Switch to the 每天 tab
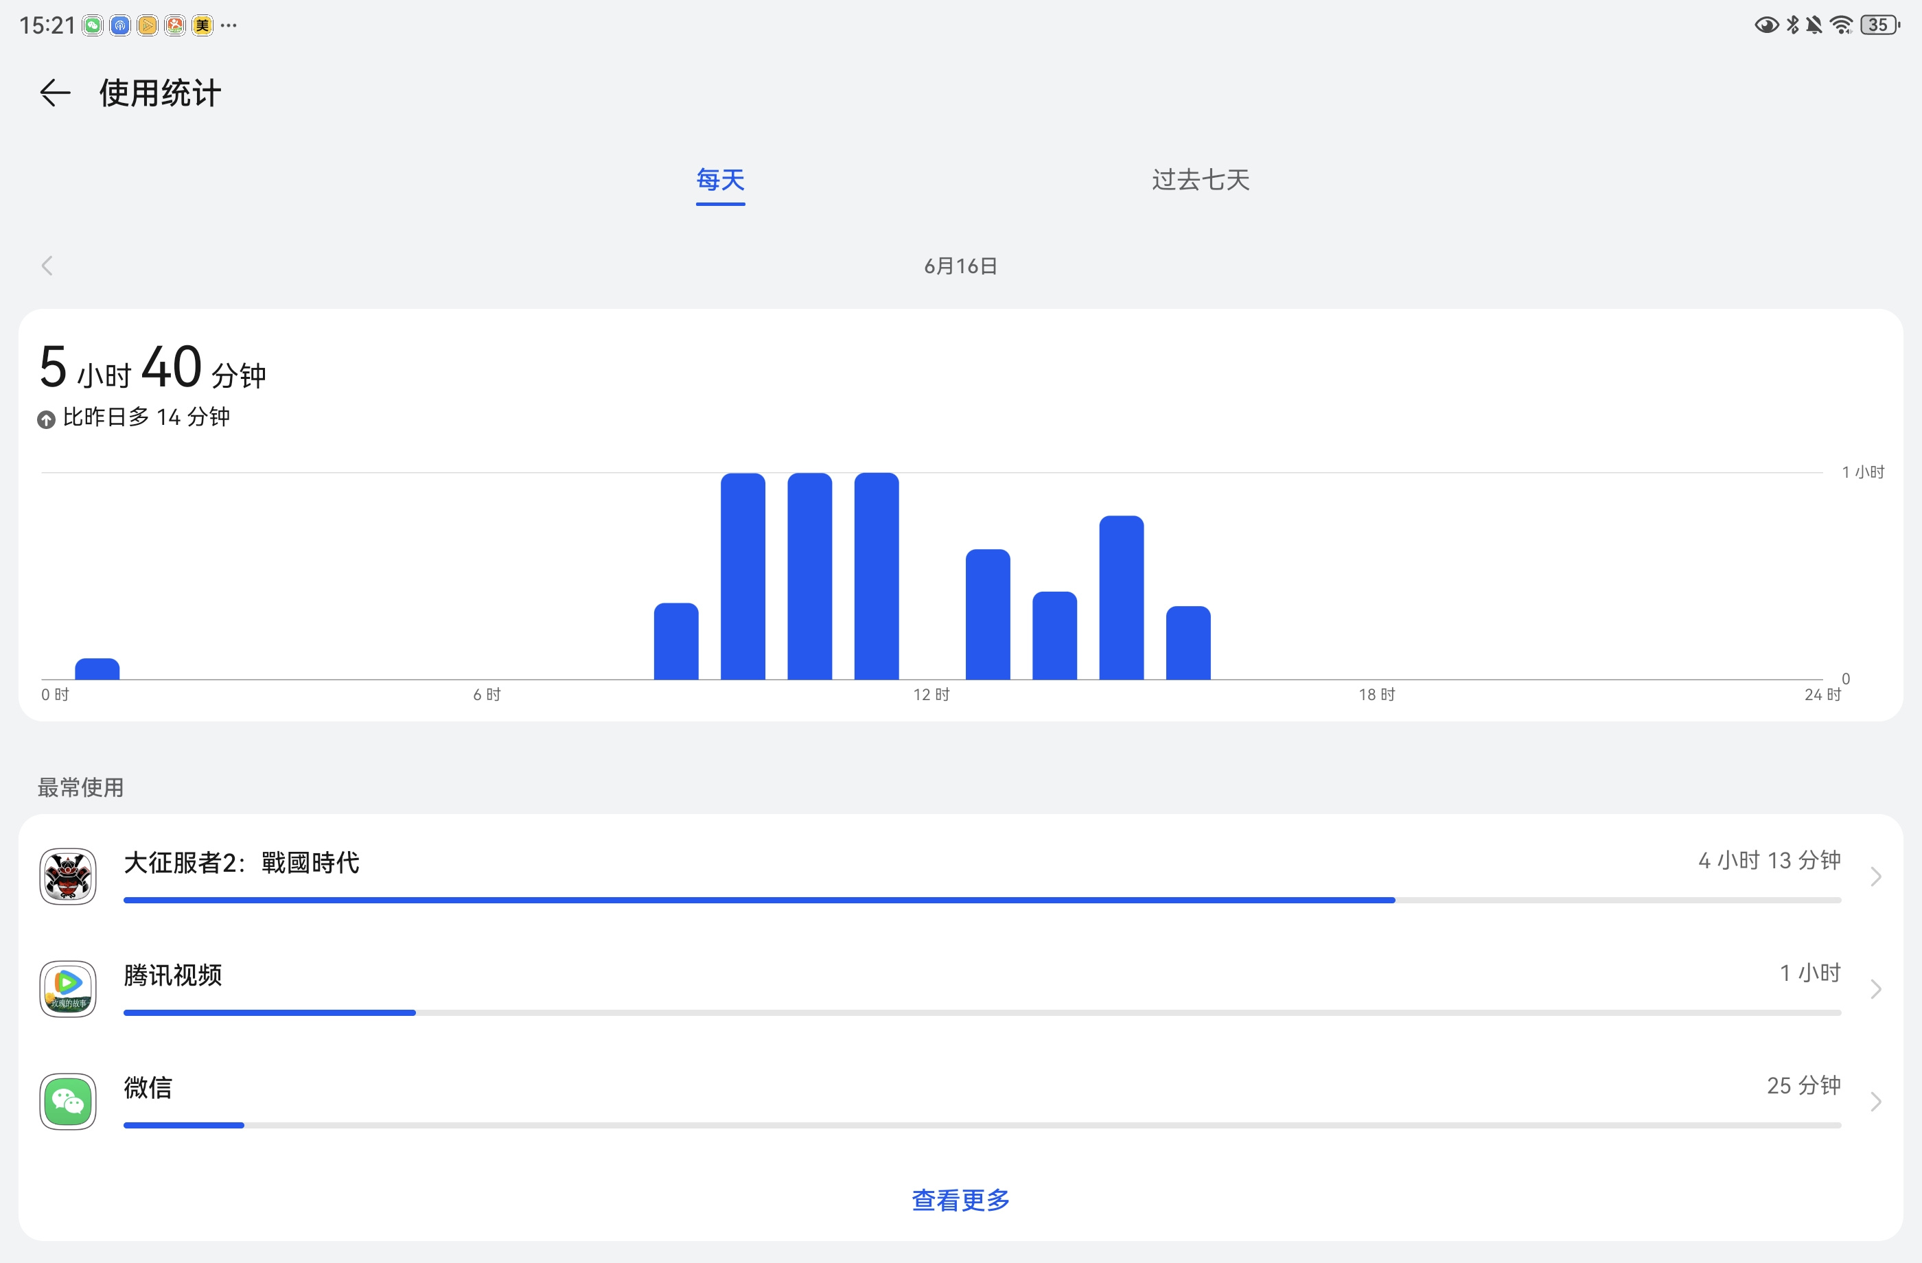 point(720,180)
